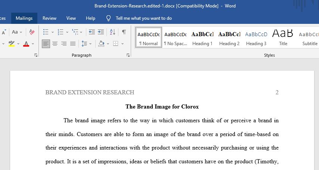Click the BRAND EXTENSION RESEARCH header text
This screenshot has height=170, width=319.
[x=90, y=92]
